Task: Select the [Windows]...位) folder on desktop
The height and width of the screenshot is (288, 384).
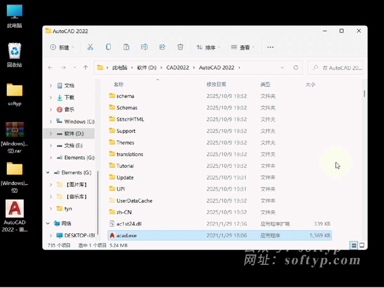Action: coord(15,177)
